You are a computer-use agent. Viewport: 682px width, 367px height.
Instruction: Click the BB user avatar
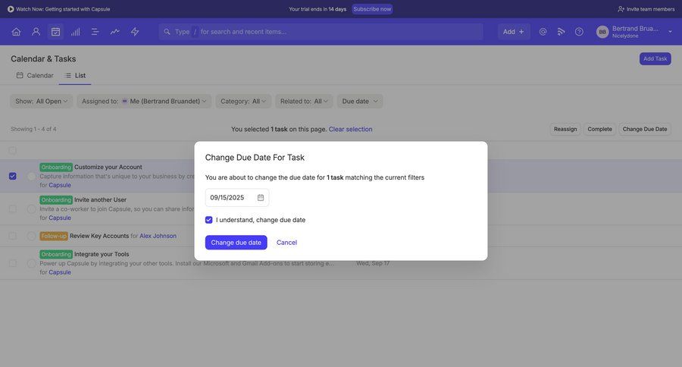[x=602, y=32]
